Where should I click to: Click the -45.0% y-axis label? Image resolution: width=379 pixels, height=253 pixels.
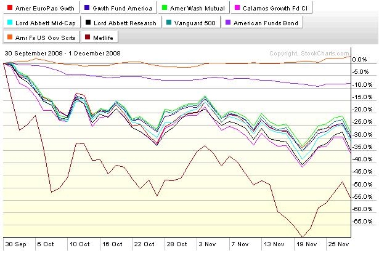(362, 172)
